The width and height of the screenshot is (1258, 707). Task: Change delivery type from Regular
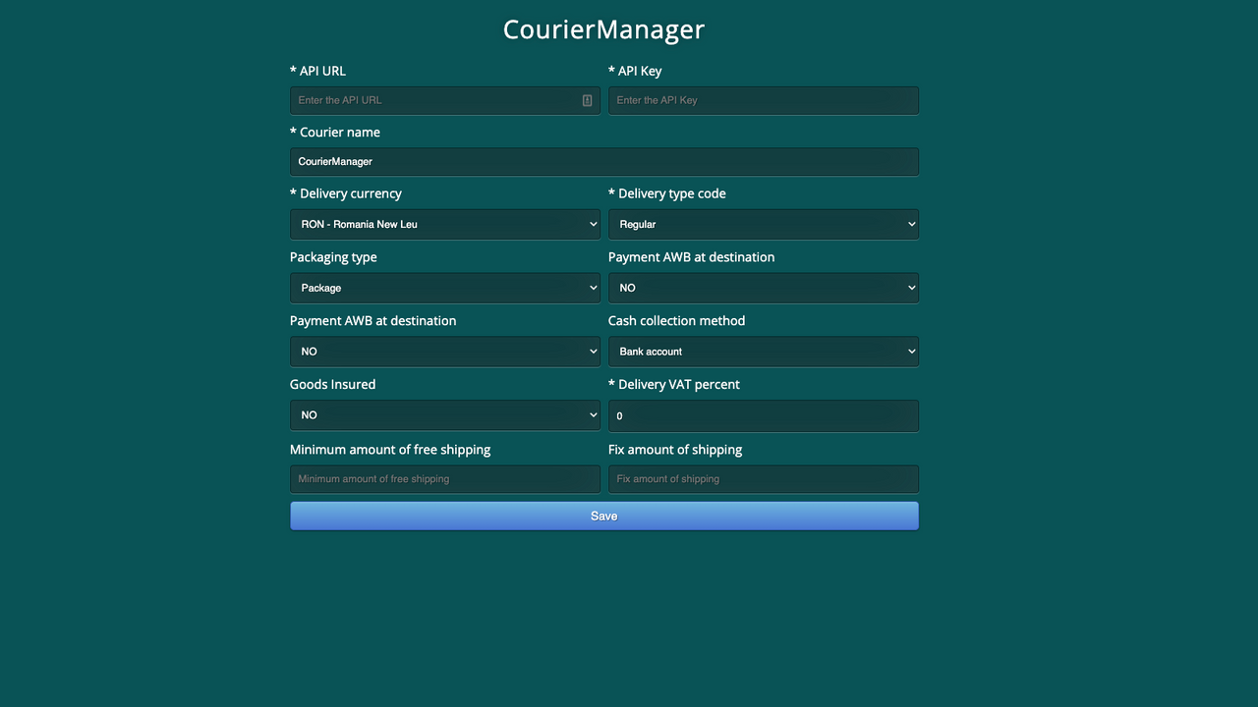763,224
